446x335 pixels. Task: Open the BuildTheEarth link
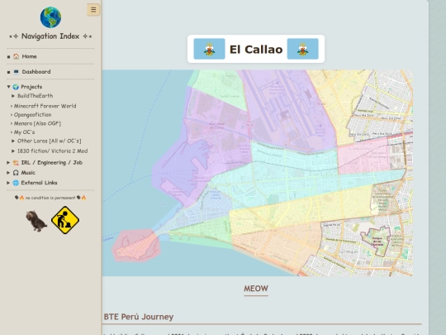point(35,96)
